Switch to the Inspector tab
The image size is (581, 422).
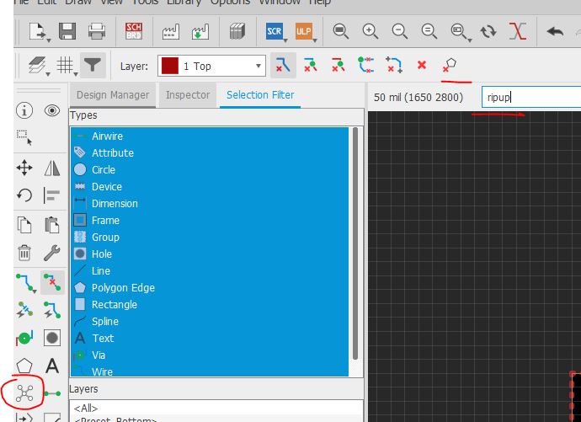pyautogui.click(x=188, y=94)
